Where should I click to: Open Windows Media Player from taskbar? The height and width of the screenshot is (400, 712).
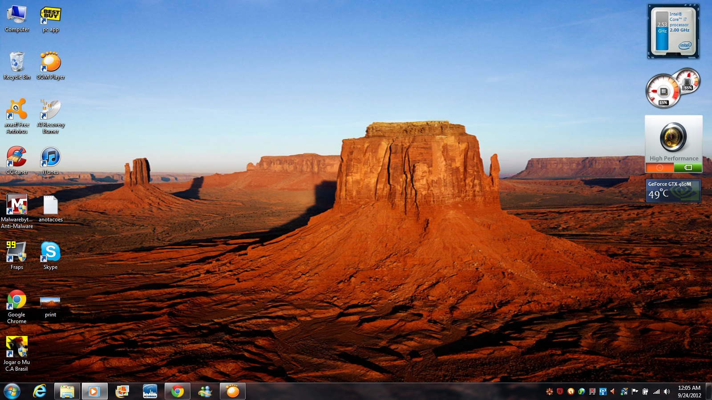click(x=94, y=392)
